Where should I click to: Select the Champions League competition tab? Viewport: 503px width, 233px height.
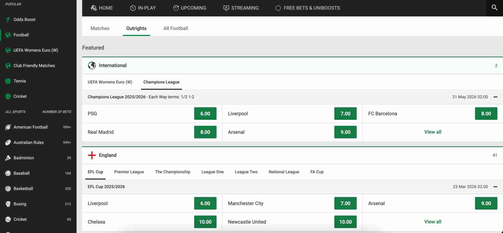[161, 82]
